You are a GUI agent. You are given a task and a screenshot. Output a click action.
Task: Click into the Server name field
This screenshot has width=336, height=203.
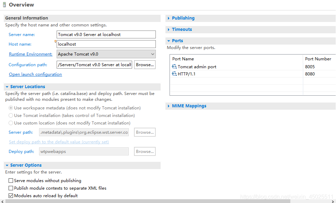[x=106, y=35]
